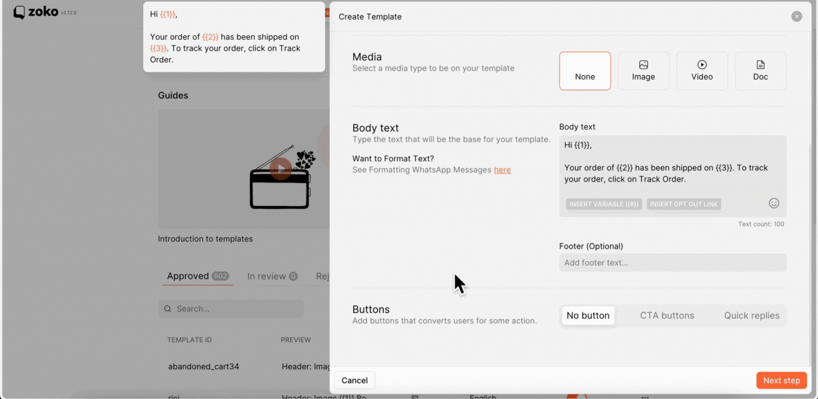Click the Introduction to templates caption
This screenshot has width=818, height=399.
tap(205, 239)
